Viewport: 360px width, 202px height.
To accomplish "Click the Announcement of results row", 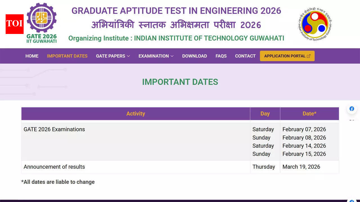I will coord(54,167).
